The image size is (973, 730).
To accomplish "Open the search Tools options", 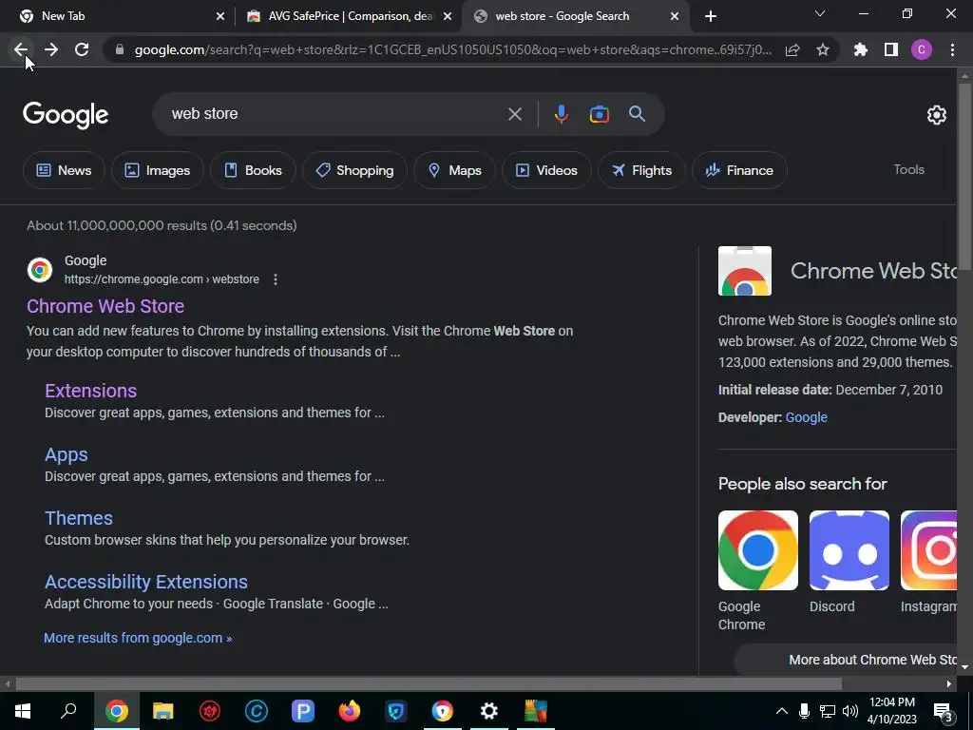I will [x=908, y=169].
